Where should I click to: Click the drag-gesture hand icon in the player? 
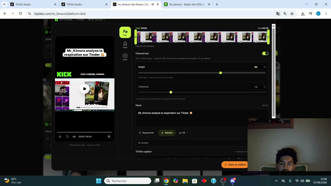click(109, 137)
